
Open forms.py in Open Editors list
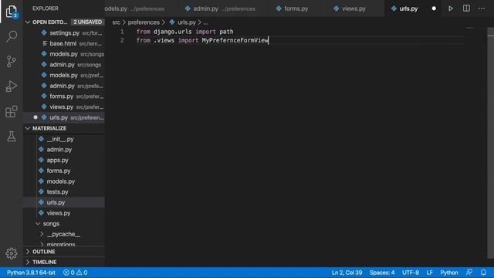[64, 96]
